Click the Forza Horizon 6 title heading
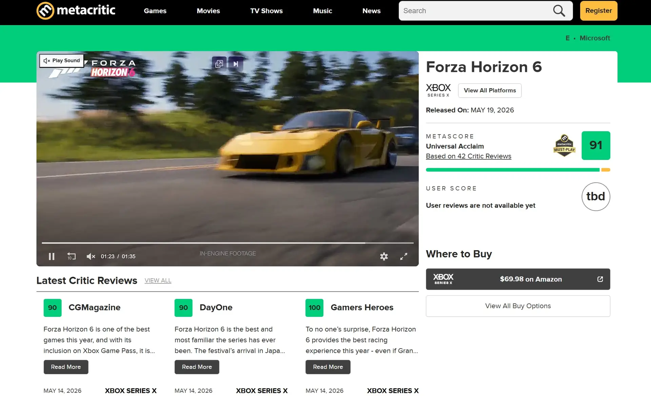The width and height of the screenshot is (651, 414). 484,67
